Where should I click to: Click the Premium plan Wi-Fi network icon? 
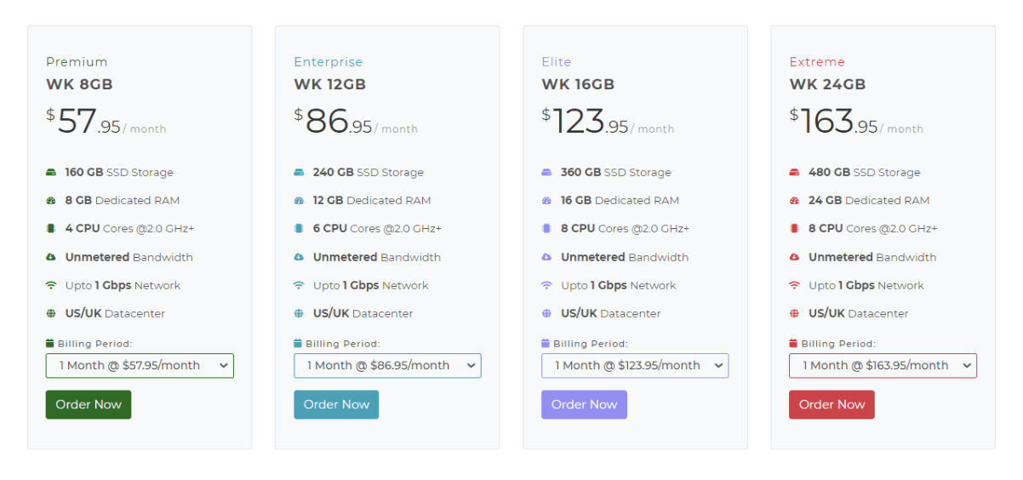tap(51, 285)
